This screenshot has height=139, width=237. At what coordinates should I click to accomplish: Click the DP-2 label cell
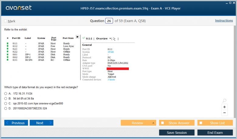click(x=28, y=57)
